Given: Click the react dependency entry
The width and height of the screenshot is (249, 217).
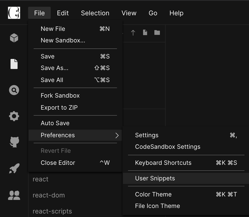Looking at the screenshot, I should [x=40, y=179].
